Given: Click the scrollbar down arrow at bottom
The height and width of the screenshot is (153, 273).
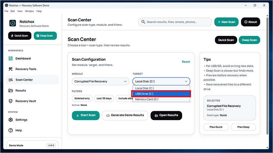Looking at the screenshot, I should [267, 148].
